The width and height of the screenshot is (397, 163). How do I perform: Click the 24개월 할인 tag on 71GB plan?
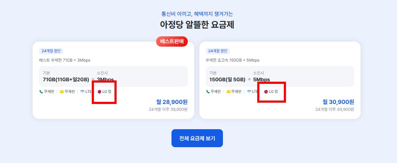tap(51, 51)
